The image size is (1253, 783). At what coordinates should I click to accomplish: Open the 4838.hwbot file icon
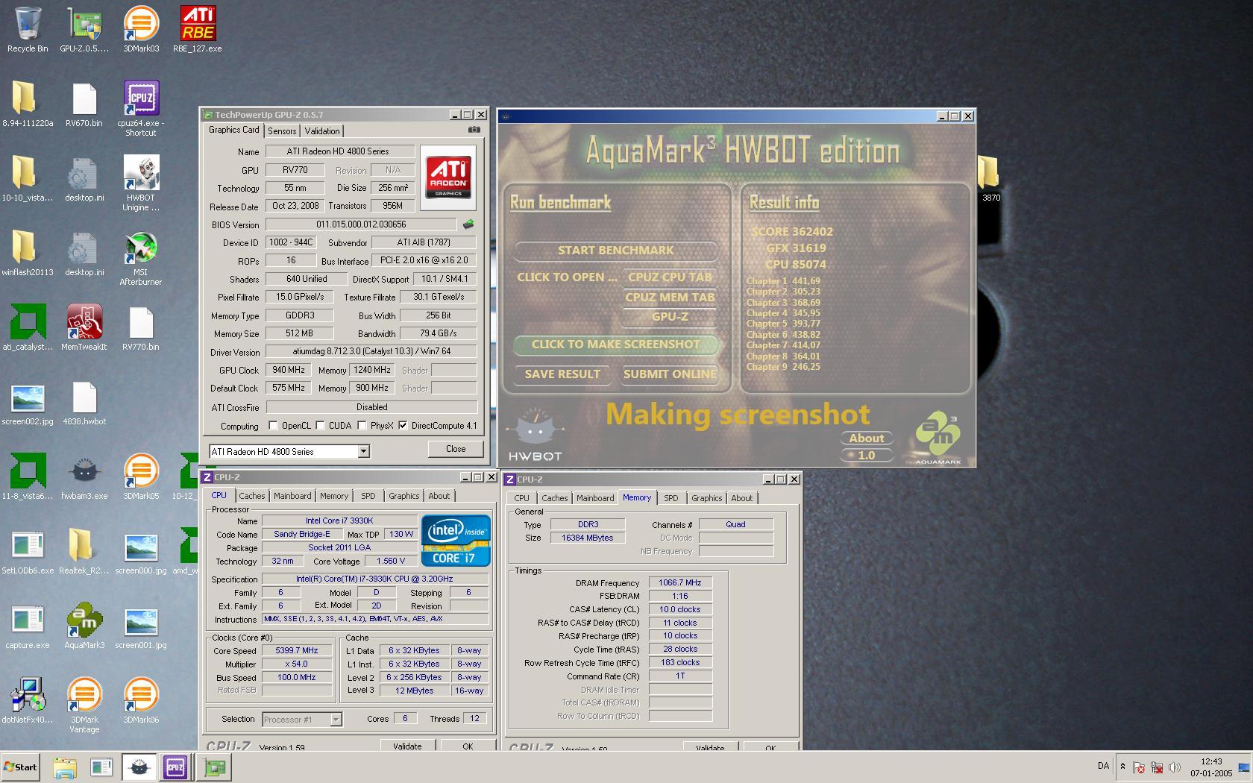point(84,403)
